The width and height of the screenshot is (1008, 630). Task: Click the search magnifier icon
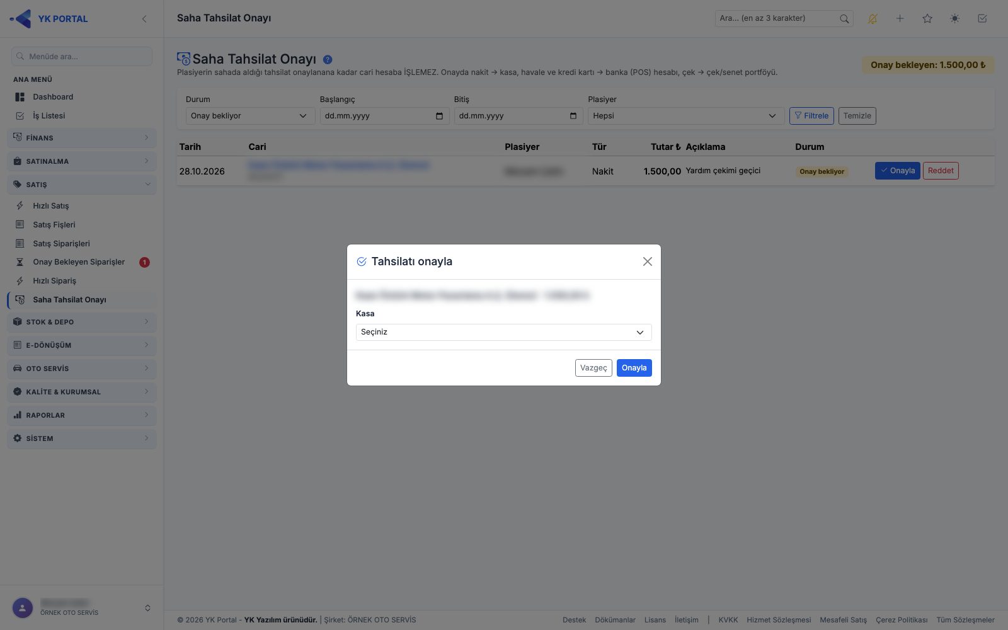[844, 19]
